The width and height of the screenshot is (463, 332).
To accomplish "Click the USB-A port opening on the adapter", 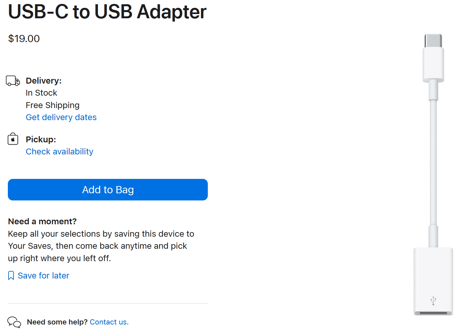I will coord(433,313).
